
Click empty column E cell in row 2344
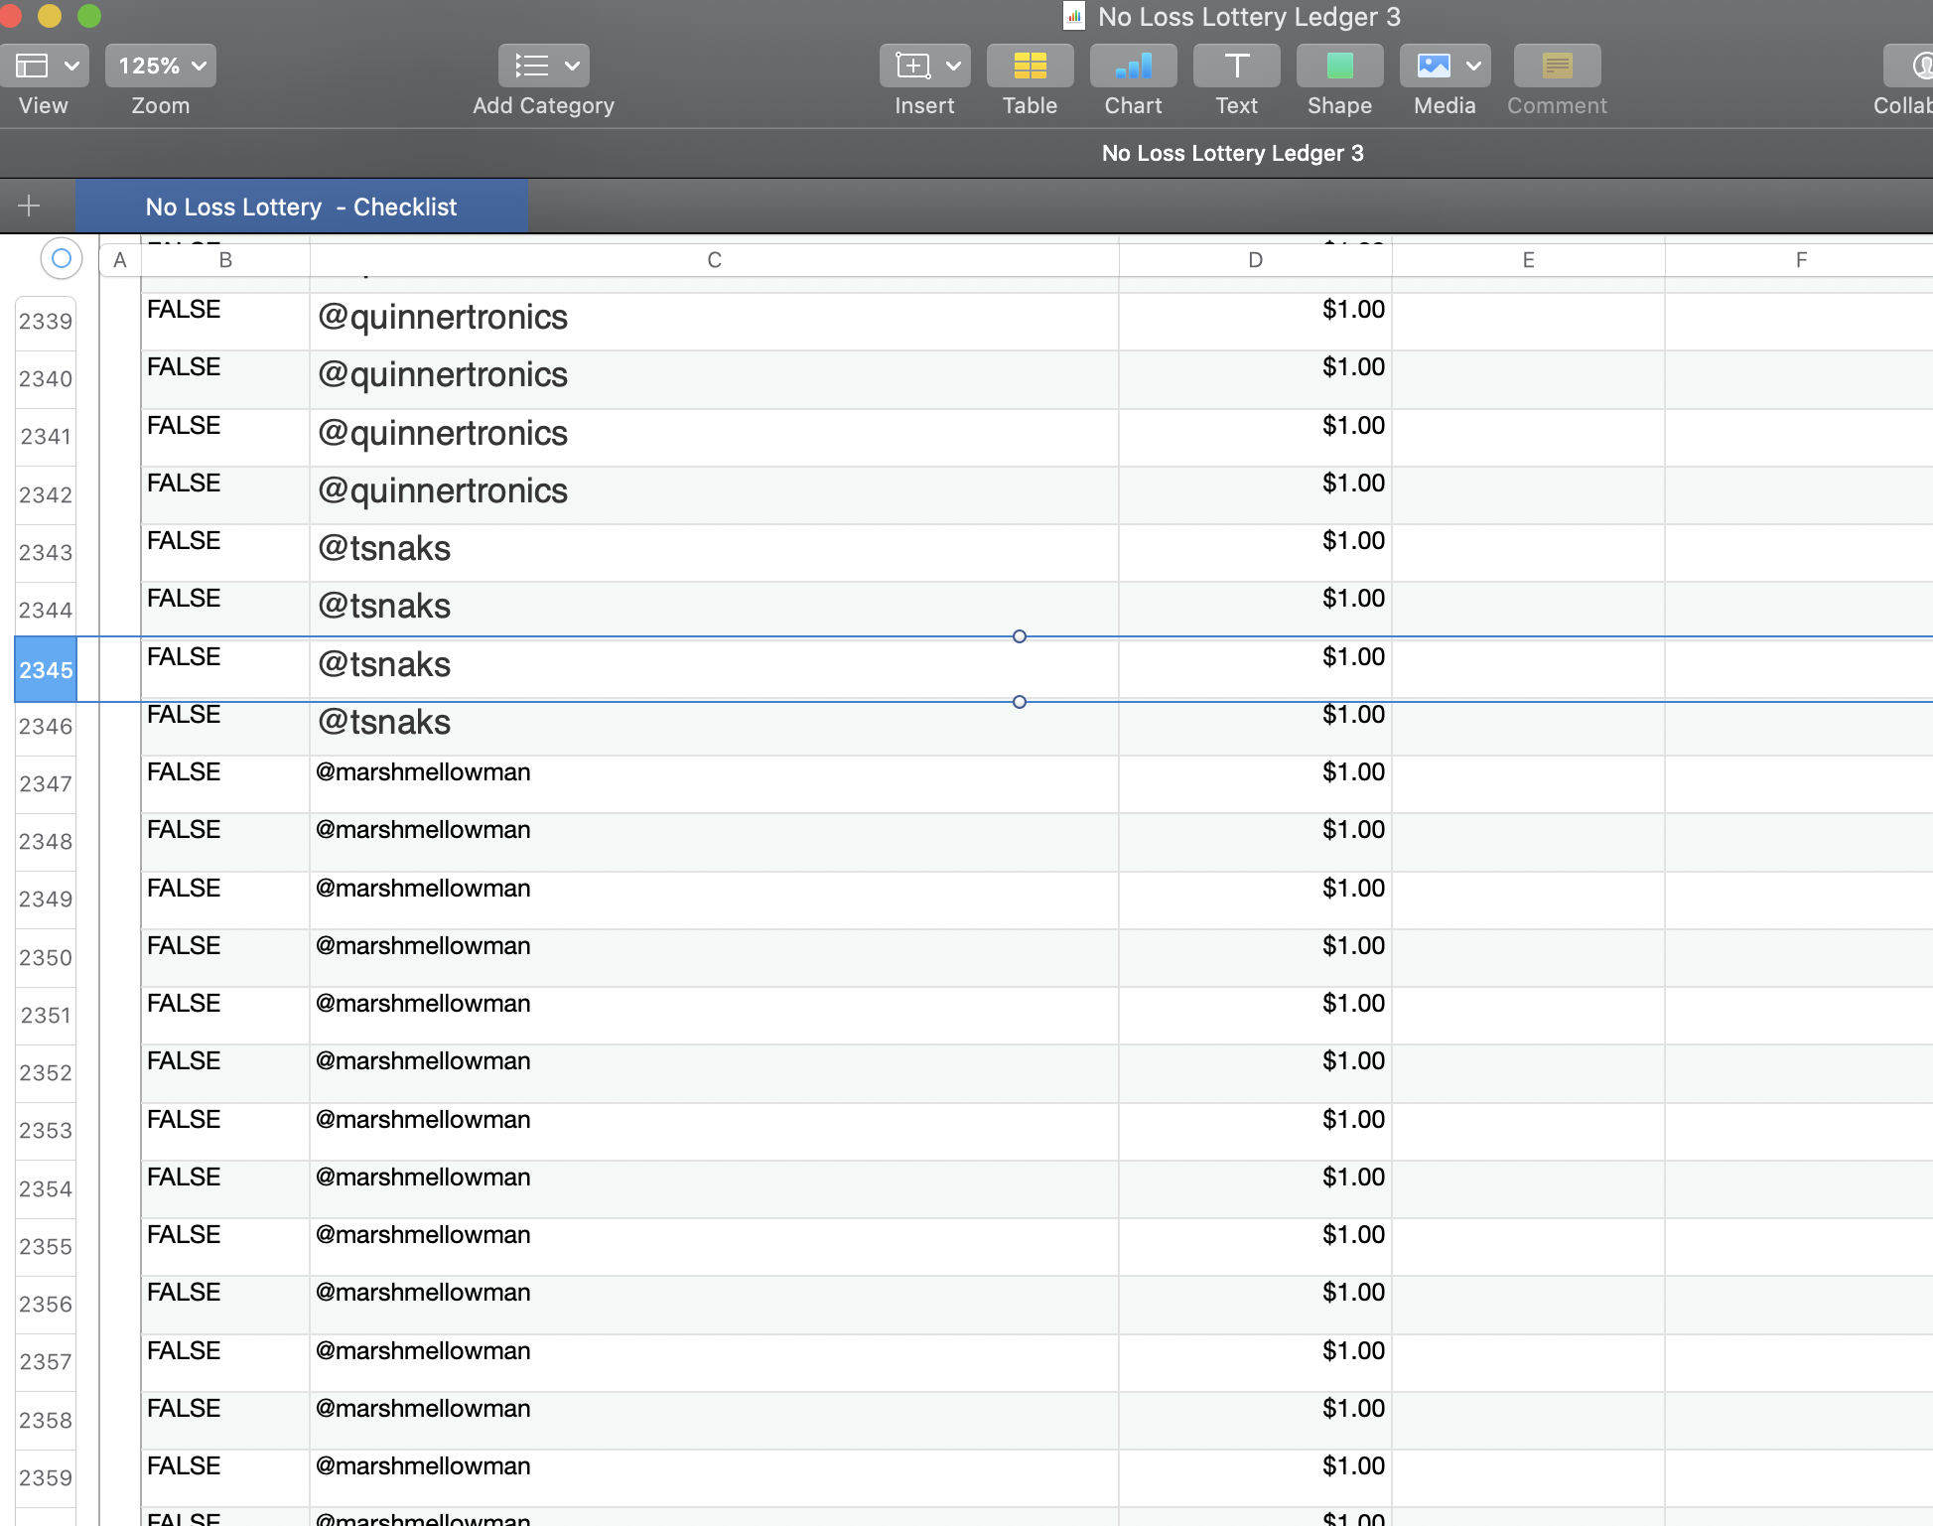click(x=1528, y=611)
